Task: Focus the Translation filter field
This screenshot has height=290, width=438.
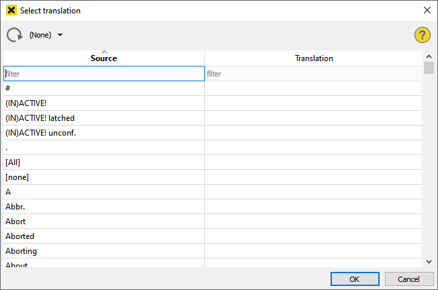Action: [314, 74]
